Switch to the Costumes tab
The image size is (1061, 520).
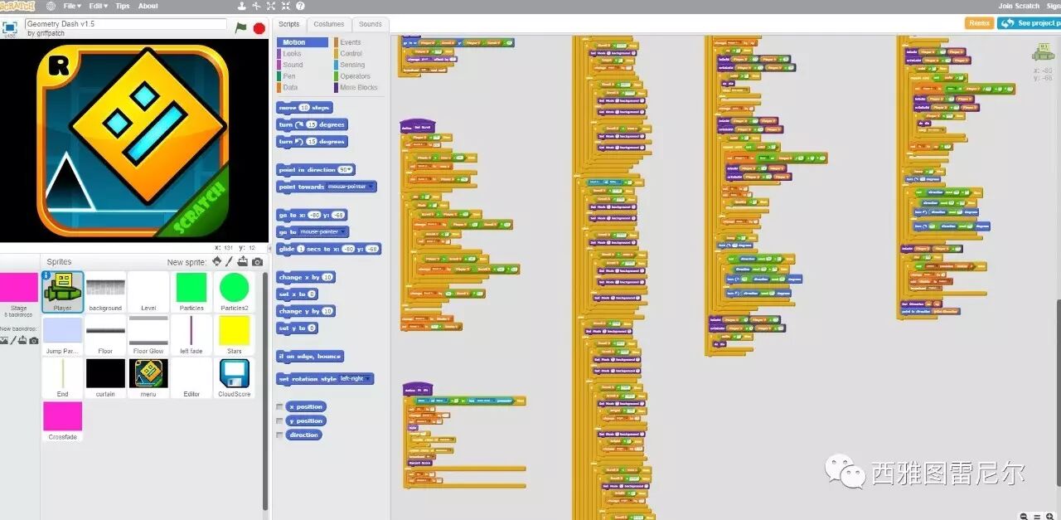pyautogui.click(x=329, y=25)
